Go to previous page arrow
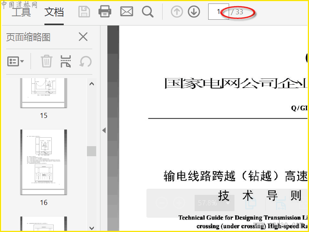Screen dimensions: 309x232 coord(177,12)
